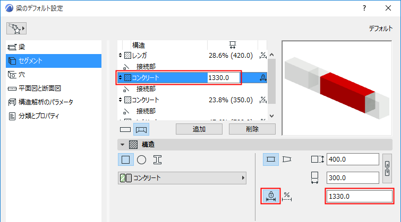This screenshot has height=222, width=401.
Task: Click the 28.6% (420.0) length value
Action: tap(231, 56)
